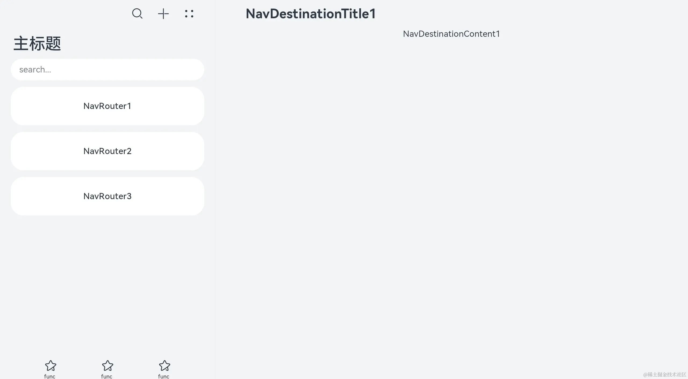Select the NavRouter2 entry
688x379 pixels.
[107, 151]
